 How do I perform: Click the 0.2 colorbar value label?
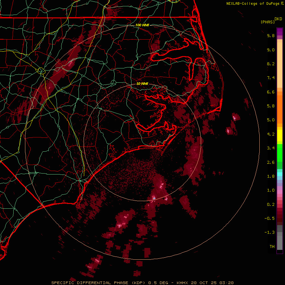click(271, 205)
